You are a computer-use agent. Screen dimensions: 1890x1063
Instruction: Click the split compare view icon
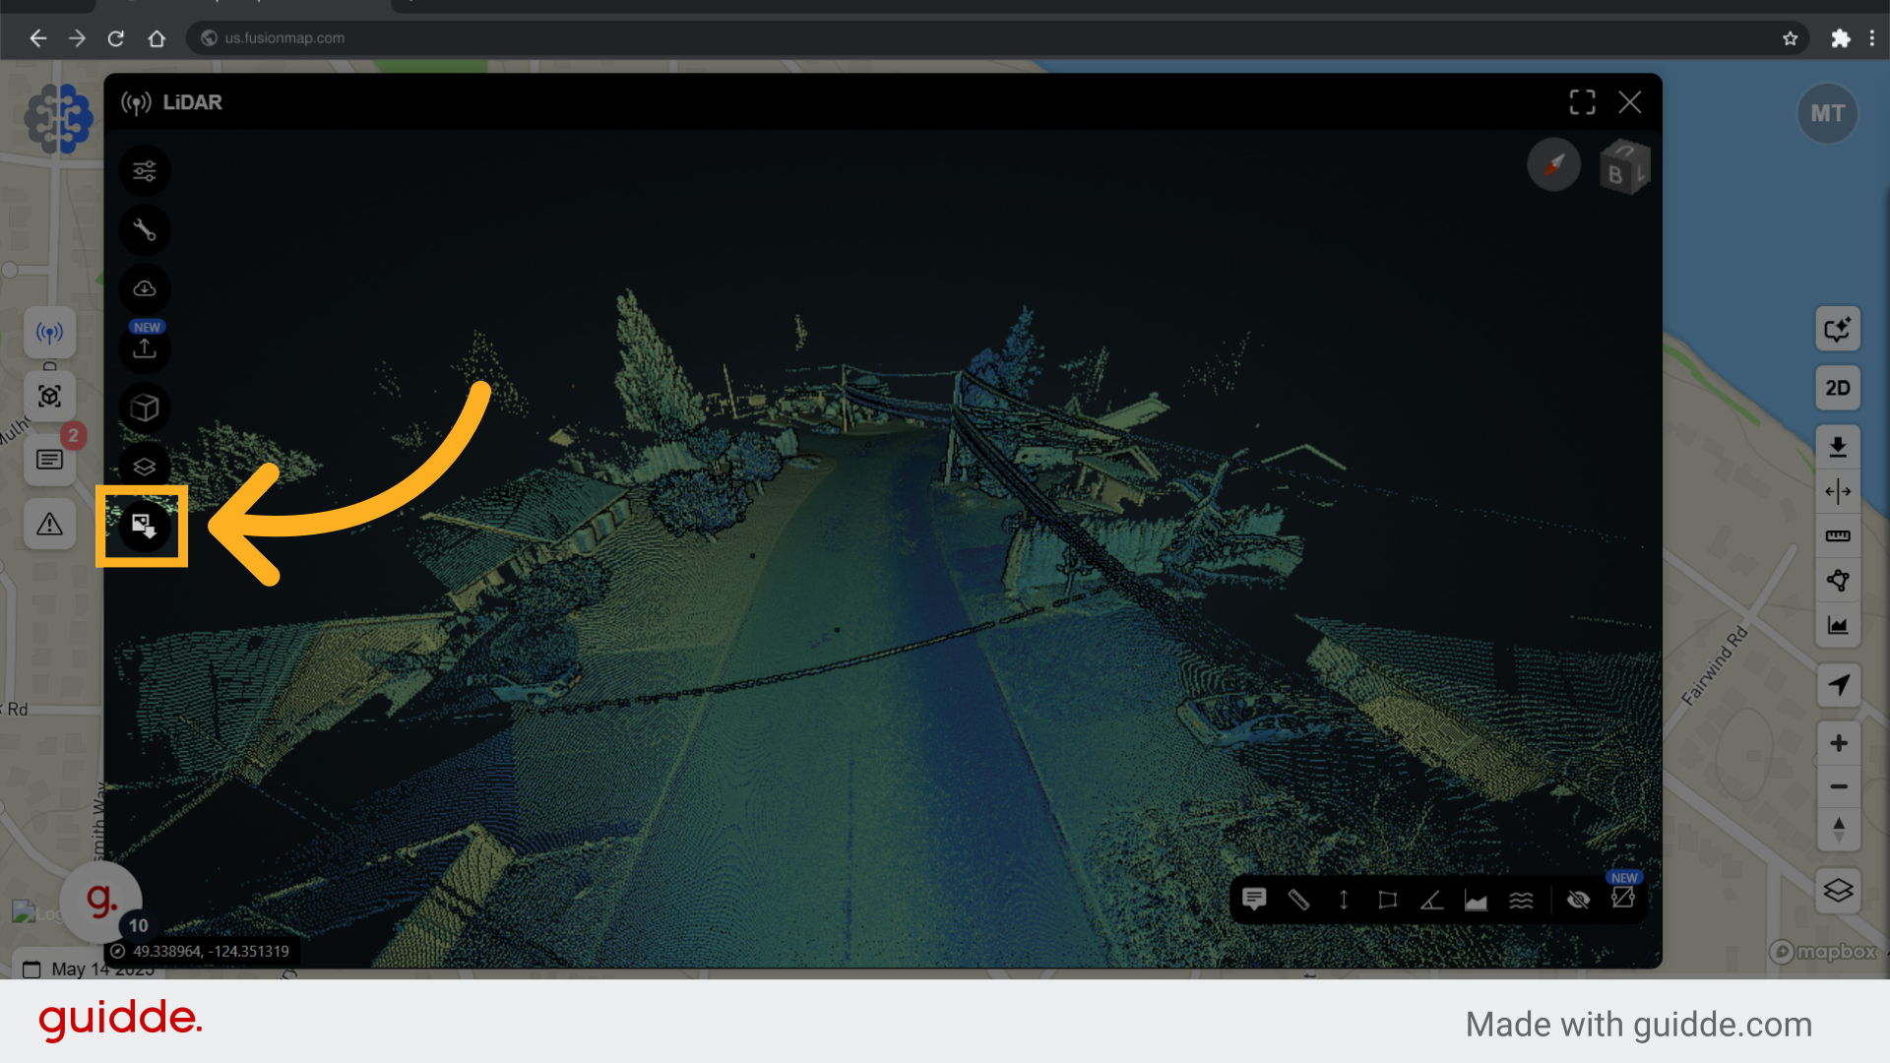pos(1838,491)
